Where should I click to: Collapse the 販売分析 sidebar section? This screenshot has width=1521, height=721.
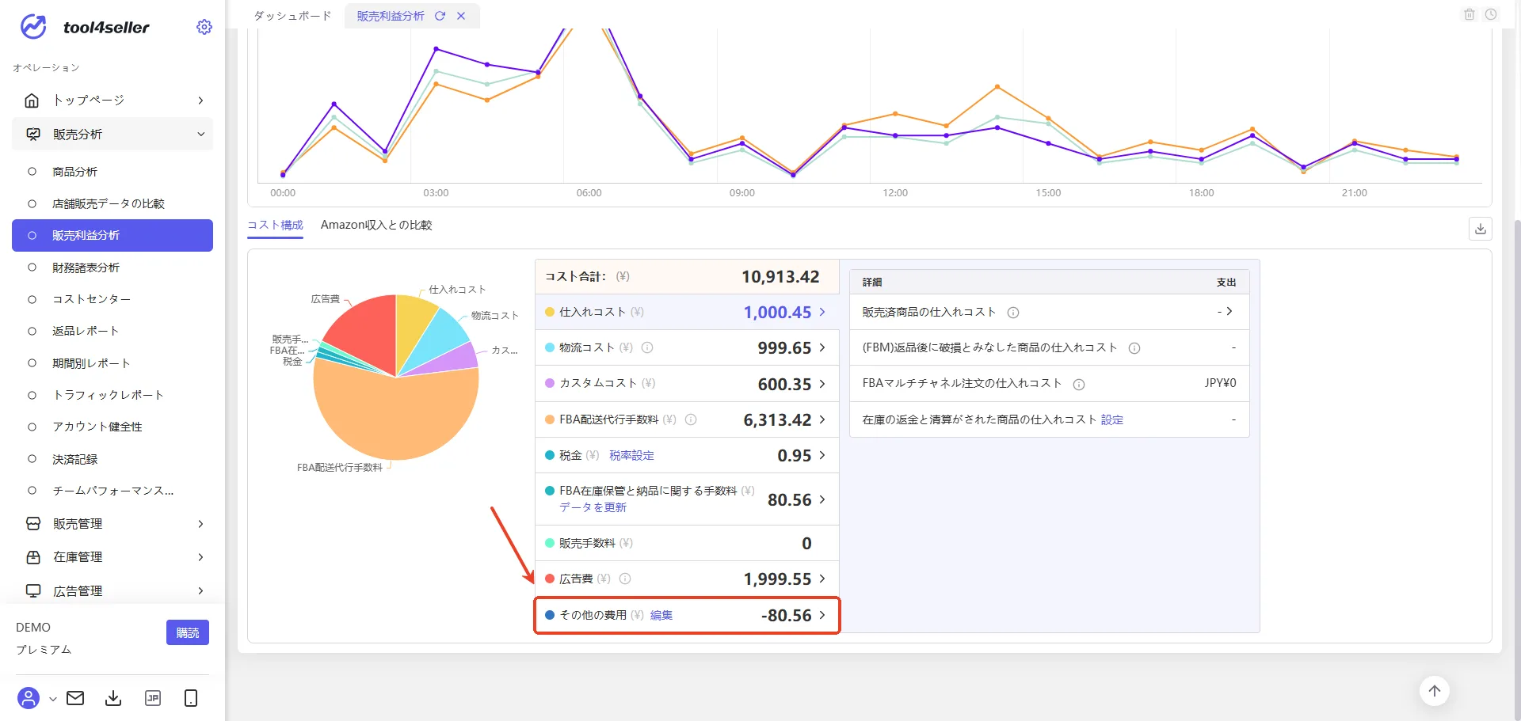(x=112, y=135)
